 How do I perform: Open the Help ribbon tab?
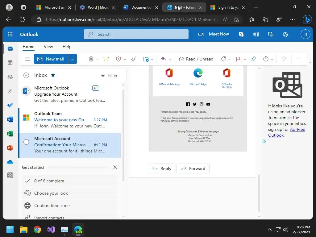click(67, 47)
